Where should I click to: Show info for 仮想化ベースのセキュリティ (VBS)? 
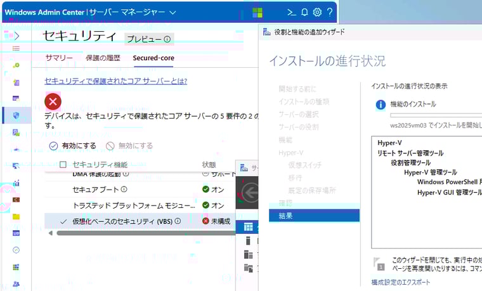click(x=178, y=221)
